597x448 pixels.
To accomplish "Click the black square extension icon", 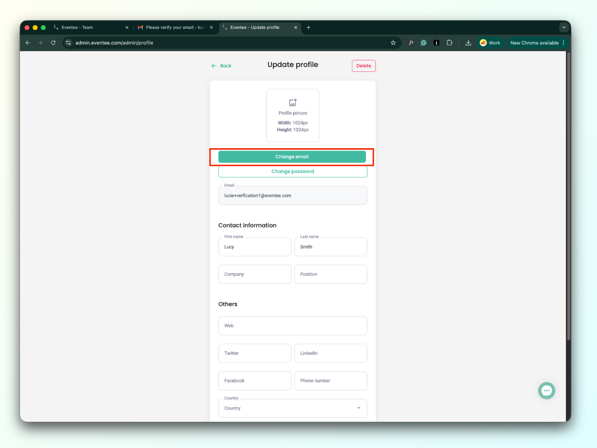I will click(x=436, y=43).
